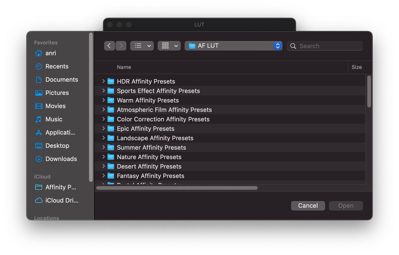Click the Search field

coord(324,46)
